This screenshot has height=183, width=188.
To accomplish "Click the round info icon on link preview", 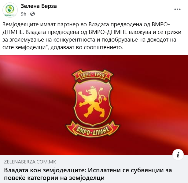I will point(178,155).
